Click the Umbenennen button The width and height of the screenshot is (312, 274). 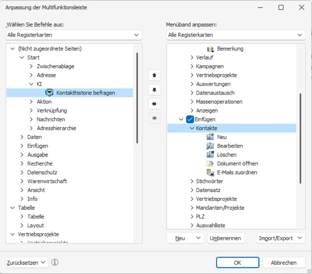(x=225, y=238)
